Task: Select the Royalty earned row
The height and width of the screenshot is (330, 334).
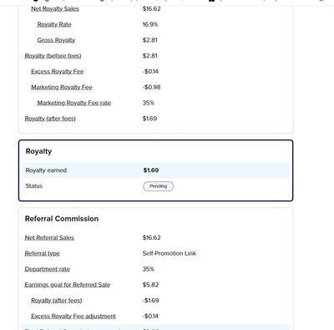Action: [x=156, y=170]
